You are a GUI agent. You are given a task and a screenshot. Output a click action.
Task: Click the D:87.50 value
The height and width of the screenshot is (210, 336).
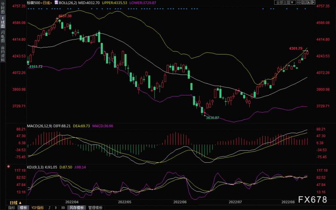(66, 167)
